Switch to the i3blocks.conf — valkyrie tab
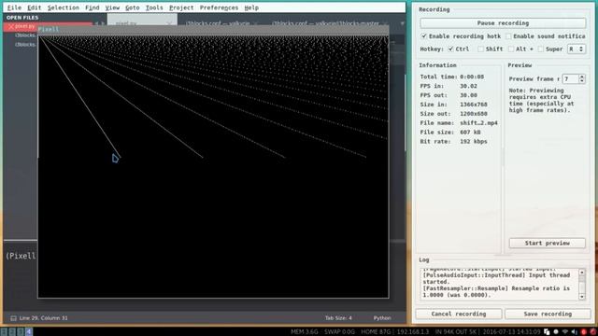The width and height of the screenshot is (598, 336). point(218,23)
